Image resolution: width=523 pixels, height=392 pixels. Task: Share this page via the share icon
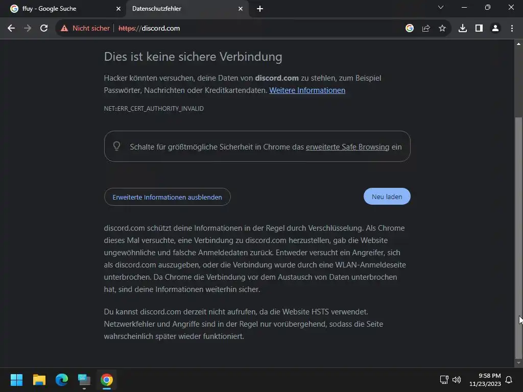click(426, 29)
